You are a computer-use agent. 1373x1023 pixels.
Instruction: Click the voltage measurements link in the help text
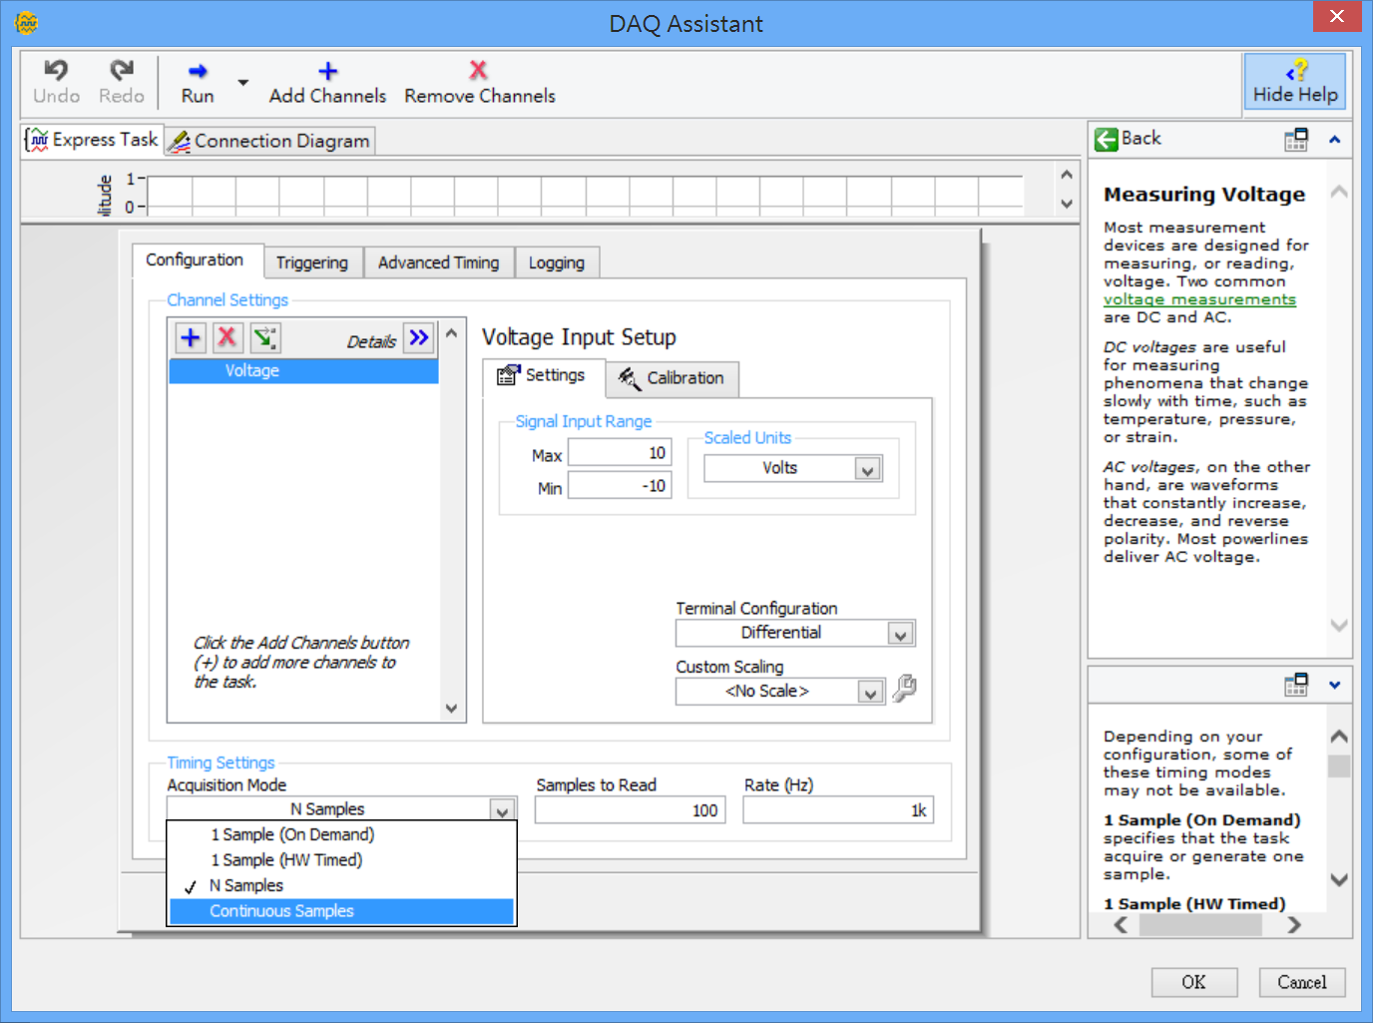(x=1198, y=298)
